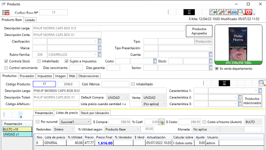Open lookup icon beside Característica 1
266x150 pixels.
pyautogui.click(x=260, y=91)
